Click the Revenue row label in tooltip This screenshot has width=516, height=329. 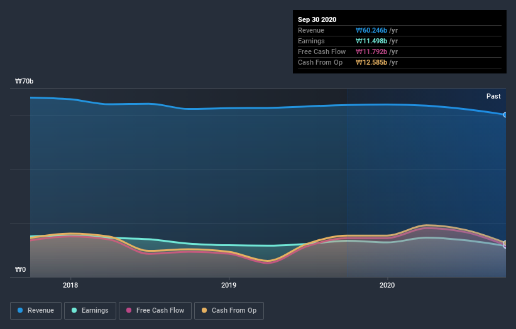311,31
